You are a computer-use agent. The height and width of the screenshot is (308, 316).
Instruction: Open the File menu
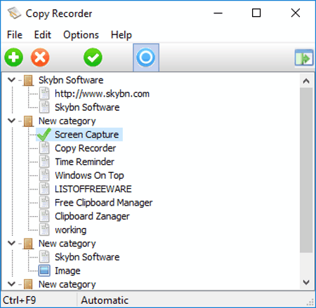coord(15,35)
